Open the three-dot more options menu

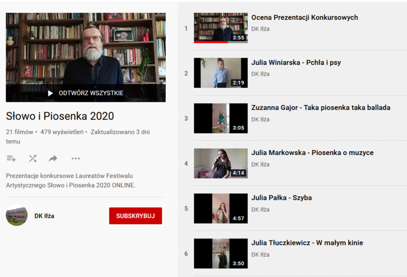76,159
